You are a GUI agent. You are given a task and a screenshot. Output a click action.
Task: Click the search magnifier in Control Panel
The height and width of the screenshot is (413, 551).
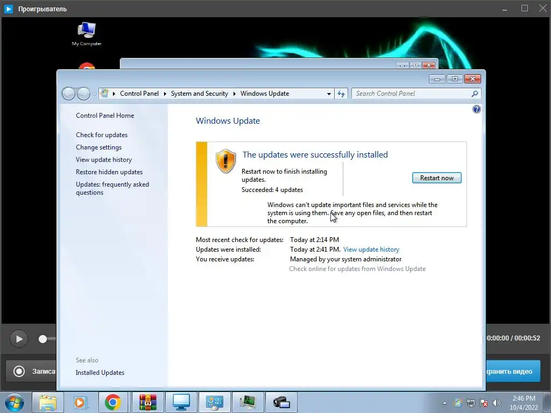(475, 94)
